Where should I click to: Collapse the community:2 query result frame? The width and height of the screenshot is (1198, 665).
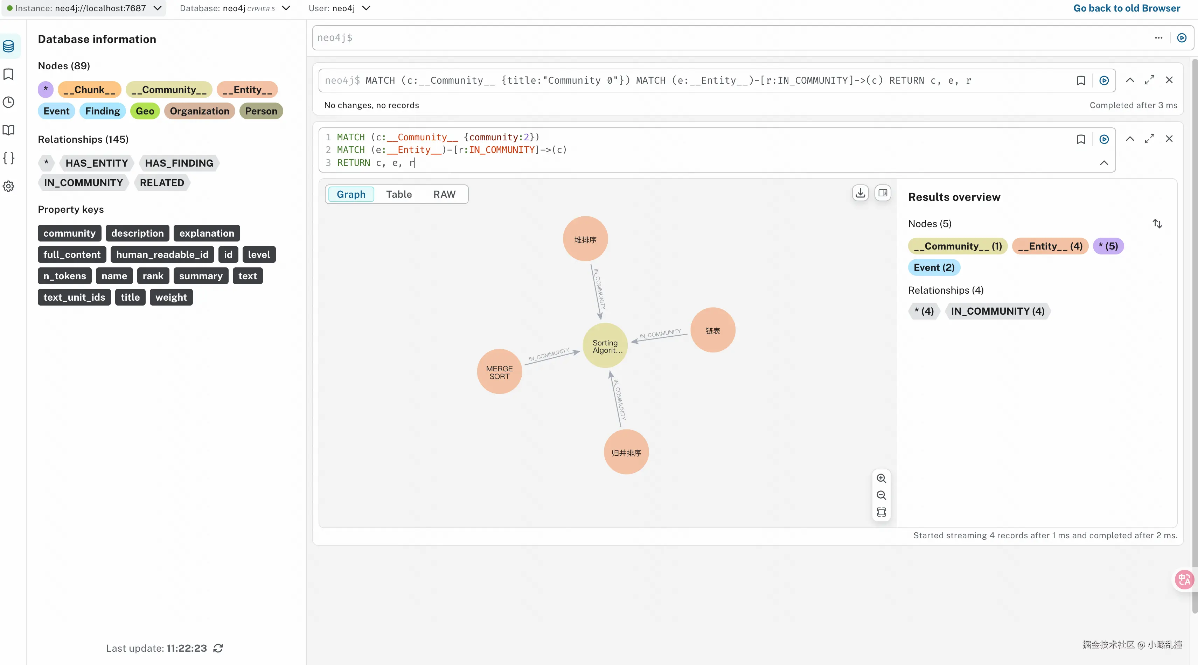pyautogui.click(x=1130, y=139)
